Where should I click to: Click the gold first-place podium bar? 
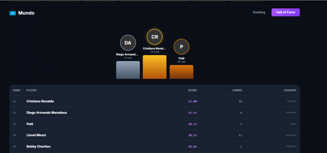click(x=155, y=67)
